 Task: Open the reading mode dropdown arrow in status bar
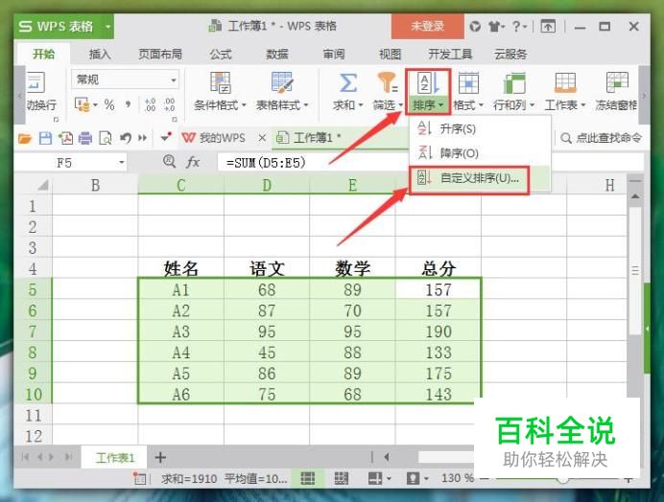click(389, 479)
